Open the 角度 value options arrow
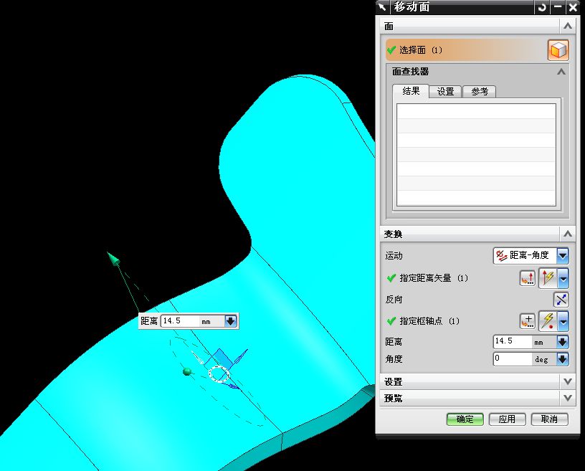Image resolution: width=585 pixels, height=471 pixels. [563, 359]
